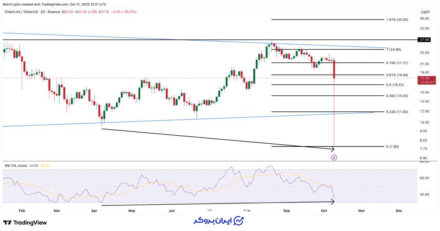Click the purple lightning event icon below the candle
Screen dimensions: 440x231
point(334,157)
